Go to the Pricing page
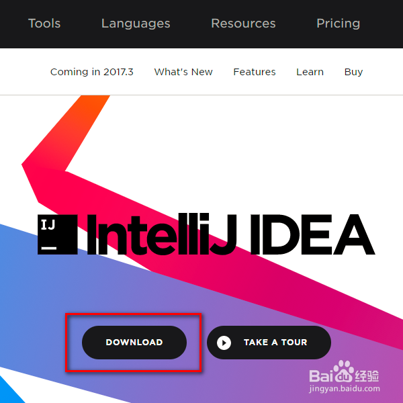Screen dimensions: 403x403 pyautogui.click(x=338, y=24)
